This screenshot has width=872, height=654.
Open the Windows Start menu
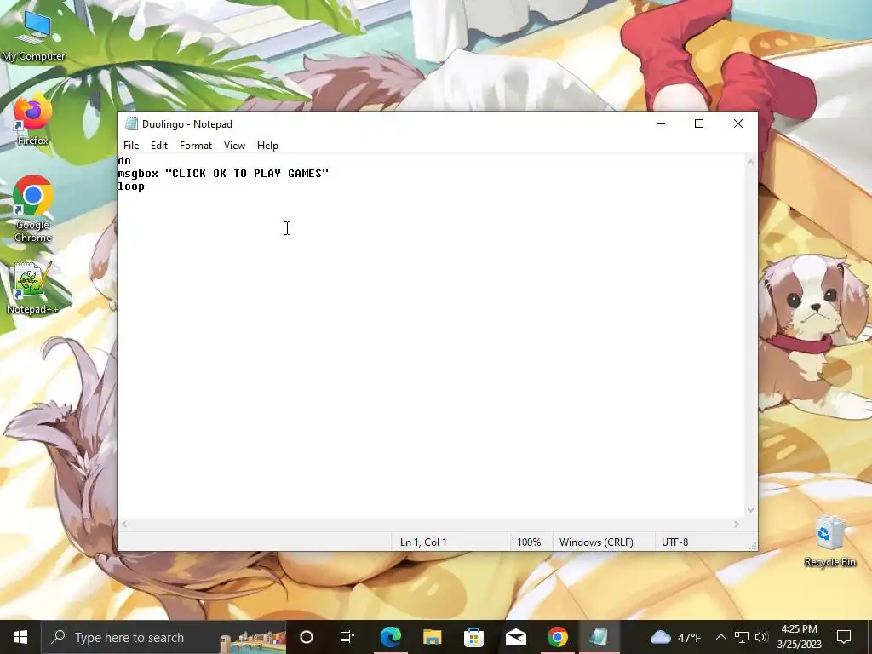[x=20, y=637]
